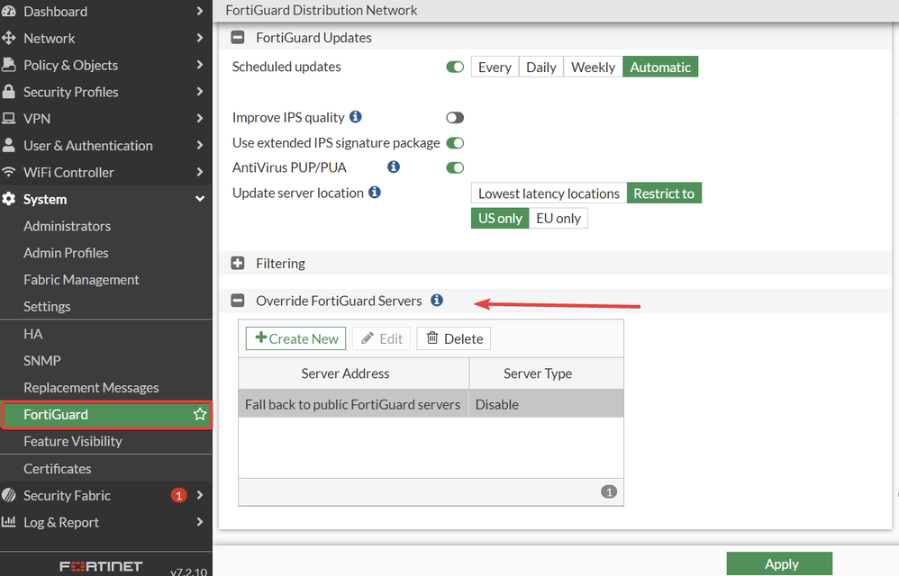This screenshot has height=576, width=899.
Task: Click the Dashboard gauge icon
Action: [9, 11]
